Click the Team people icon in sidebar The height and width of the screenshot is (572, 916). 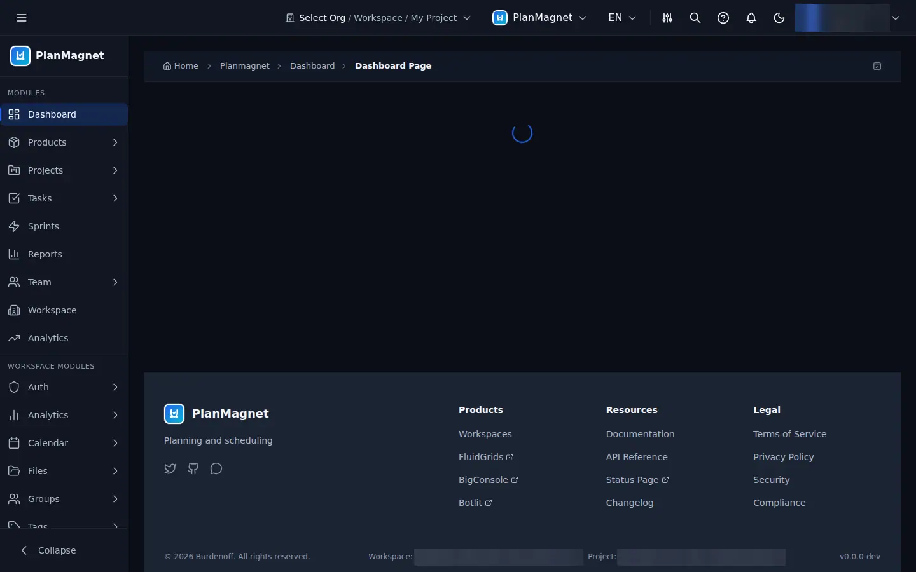pos(14,282)
